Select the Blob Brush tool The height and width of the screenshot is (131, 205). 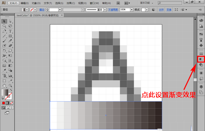tap(4, 45)
